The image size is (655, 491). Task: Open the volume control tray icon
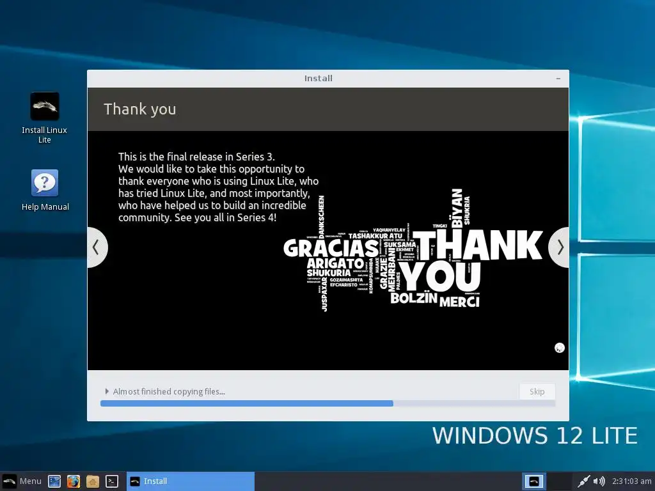click(599, 481)
